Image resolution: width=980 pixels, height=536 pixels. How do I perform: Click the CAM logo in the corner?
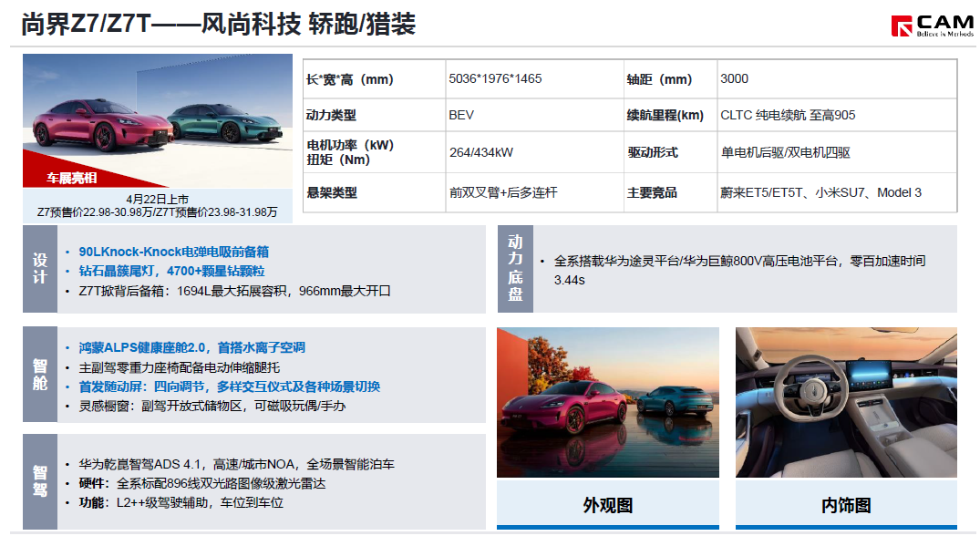pyautogui.click(x=932, y=26)
